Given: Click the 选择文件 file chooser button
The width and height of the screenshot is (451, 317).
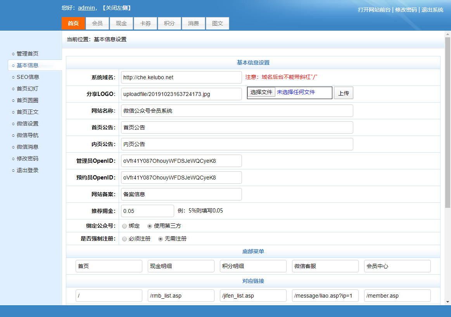Looking at the screenshot, I should click(x=261, y=92).
